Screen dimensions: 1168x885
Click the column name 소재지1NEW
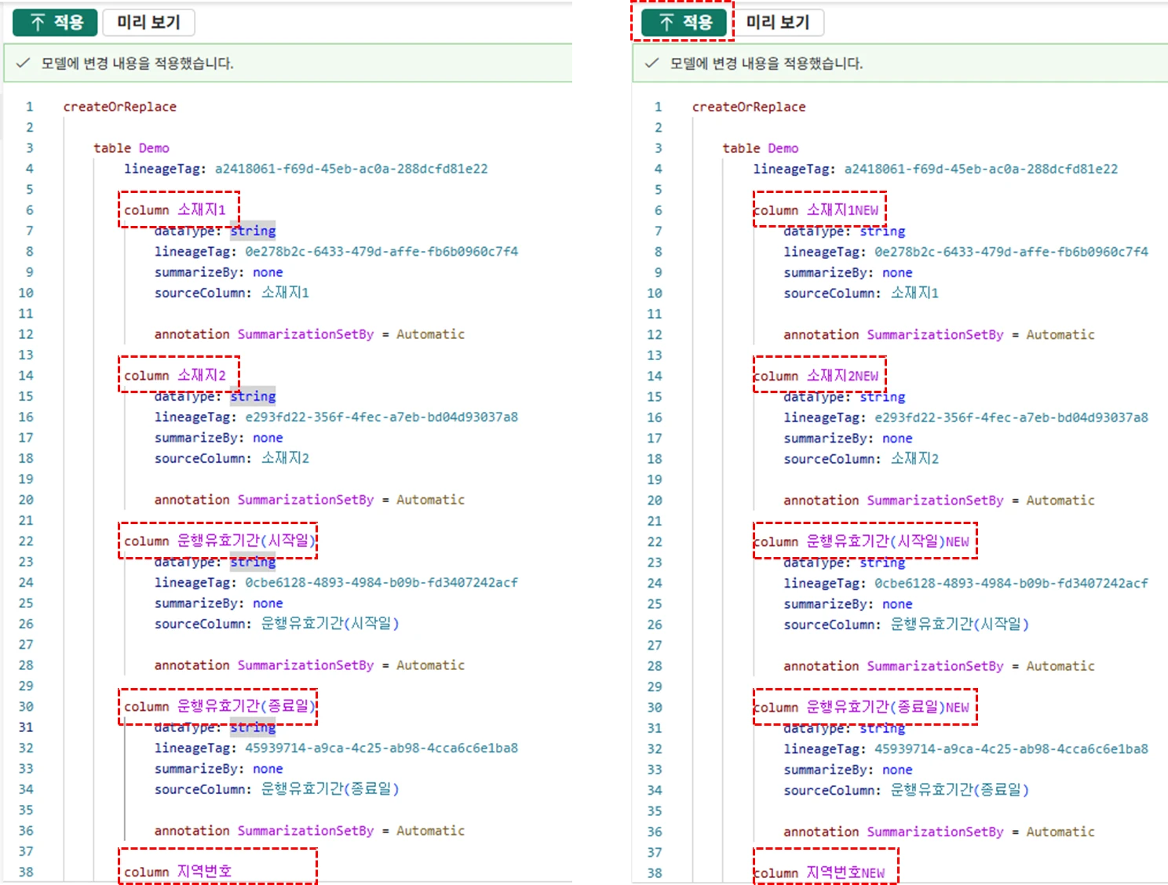coord(842,210)
